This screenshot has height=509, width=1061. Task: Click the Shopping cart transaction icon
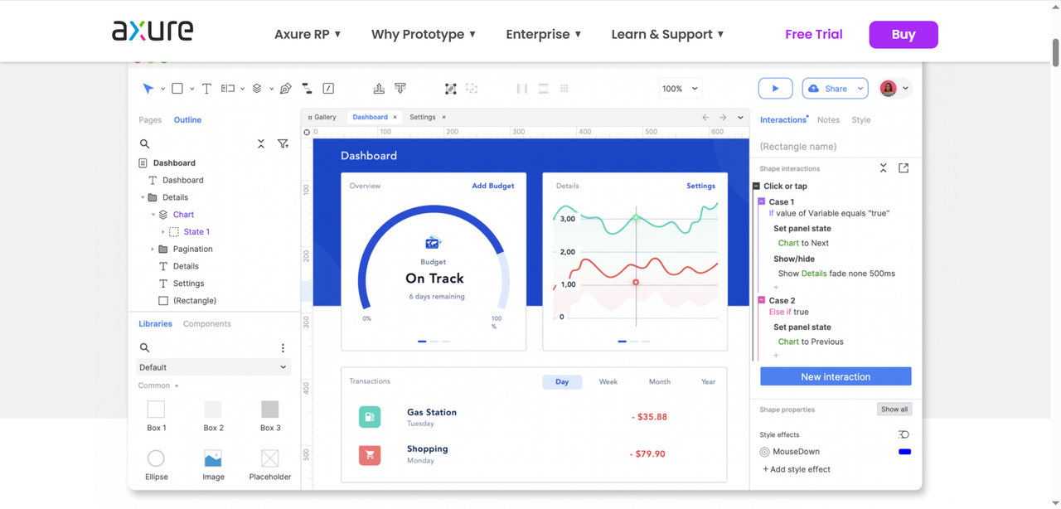(370, 454)
